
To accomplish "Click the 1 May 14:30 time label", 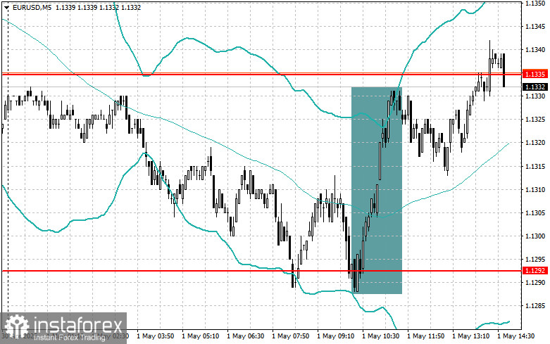I will coord(515,336).
